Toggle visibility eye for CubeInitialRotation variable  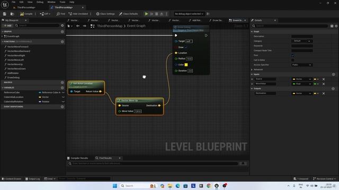coord(63,102)
